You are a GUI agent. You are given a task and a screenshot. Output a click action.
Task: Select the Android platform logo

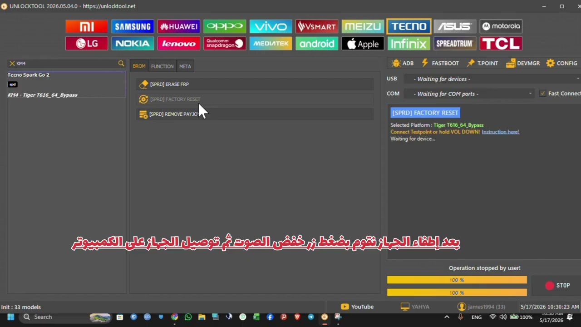(x=317, y=44)
